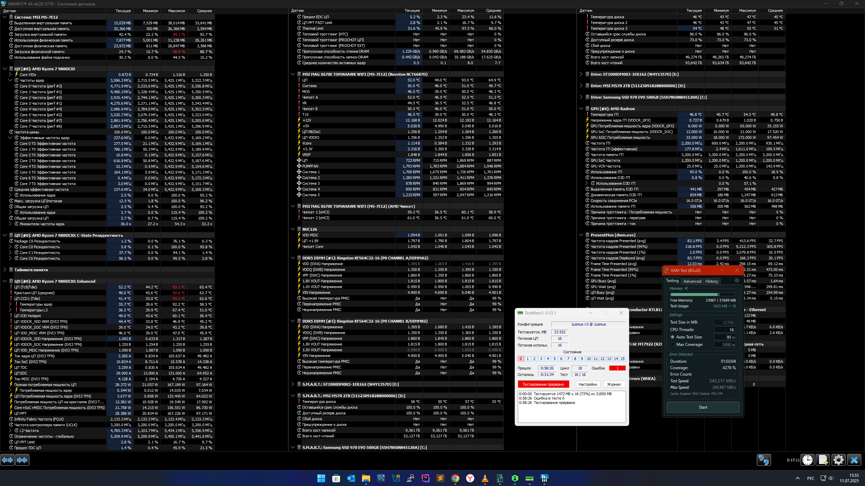Select the Max Coverage radio button
865x486 pixels.
pyautogui.click(x=673, y=344)
